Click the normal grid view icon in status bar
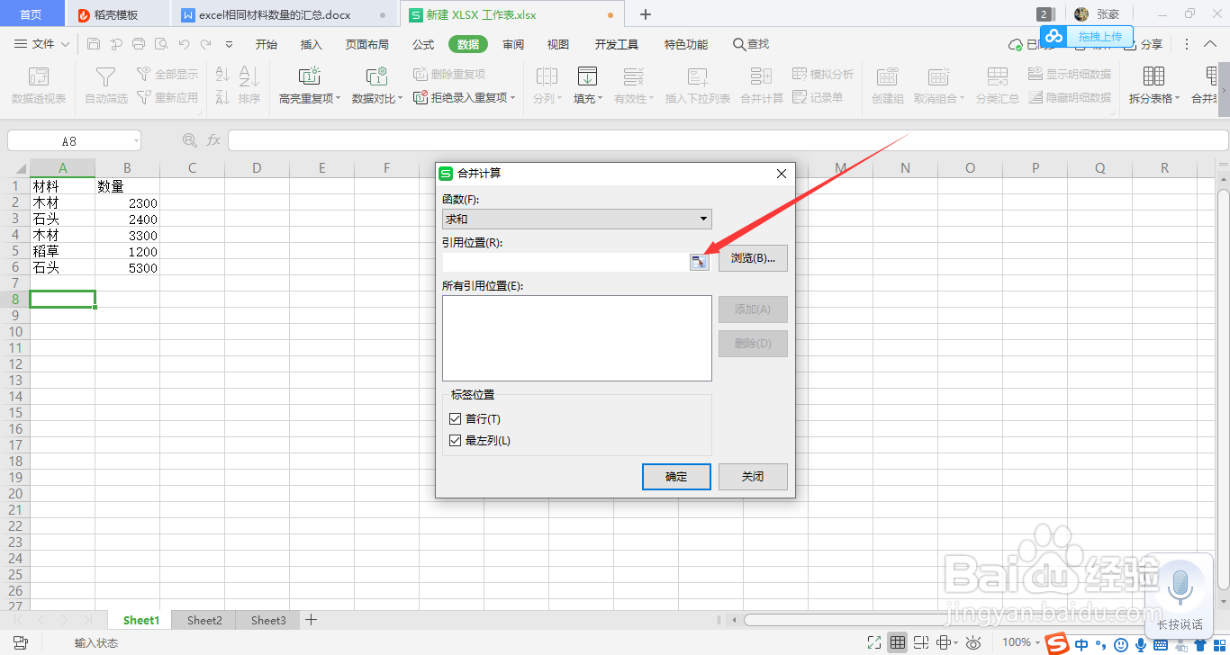Screen dimensions: 1230x655 click(897, 642)
